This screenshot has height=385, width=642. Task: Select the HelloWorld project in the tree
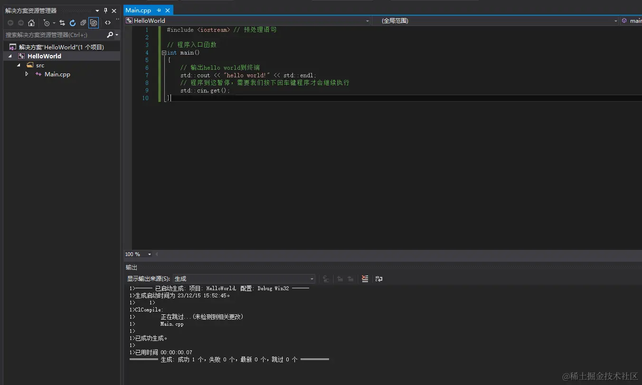[x=44, y=56]
